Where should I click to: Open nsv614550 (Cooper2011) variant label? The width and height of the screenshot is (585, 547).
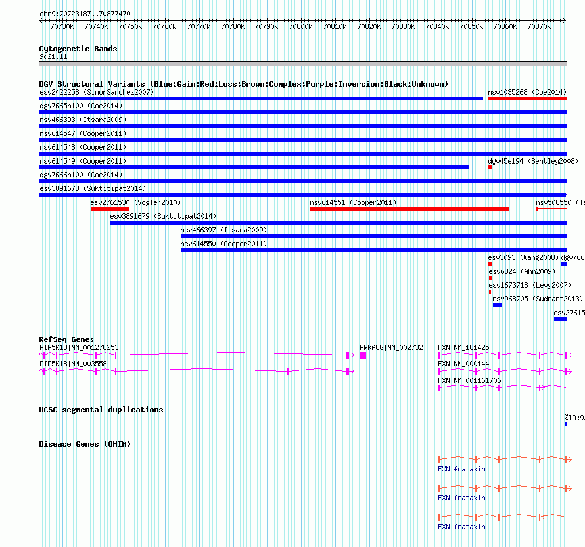(223, 244)
